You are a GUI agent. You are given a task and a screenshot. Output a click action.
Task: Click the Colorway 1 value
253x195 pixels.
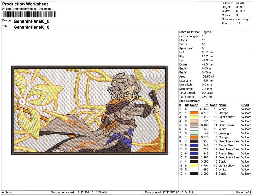coord(244,19)
